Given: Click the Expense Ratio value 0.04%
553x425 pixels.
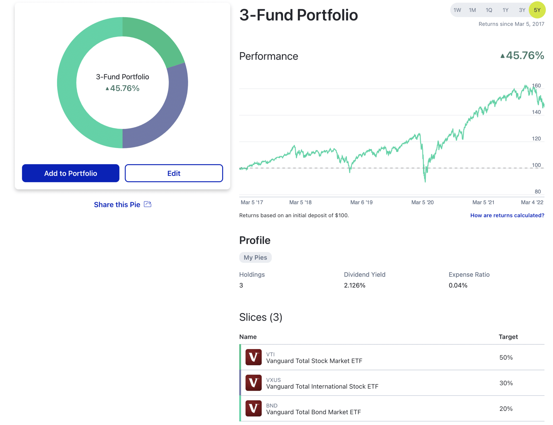Looking at the screenshot, I should pos(458,285).
